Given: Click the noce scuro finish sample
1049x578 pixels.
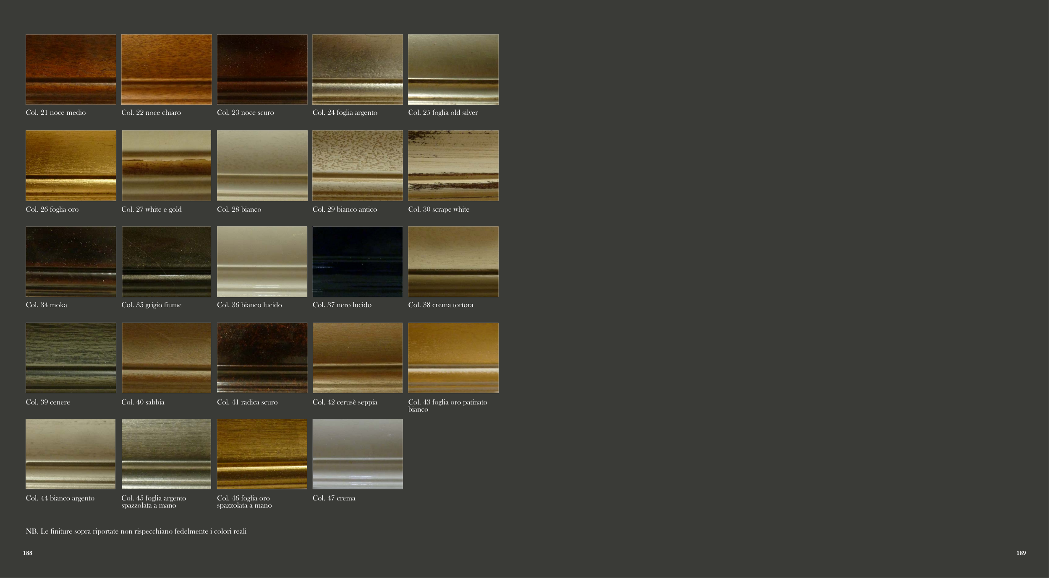Looking at the screenshot, I should (x=262, y=70).
